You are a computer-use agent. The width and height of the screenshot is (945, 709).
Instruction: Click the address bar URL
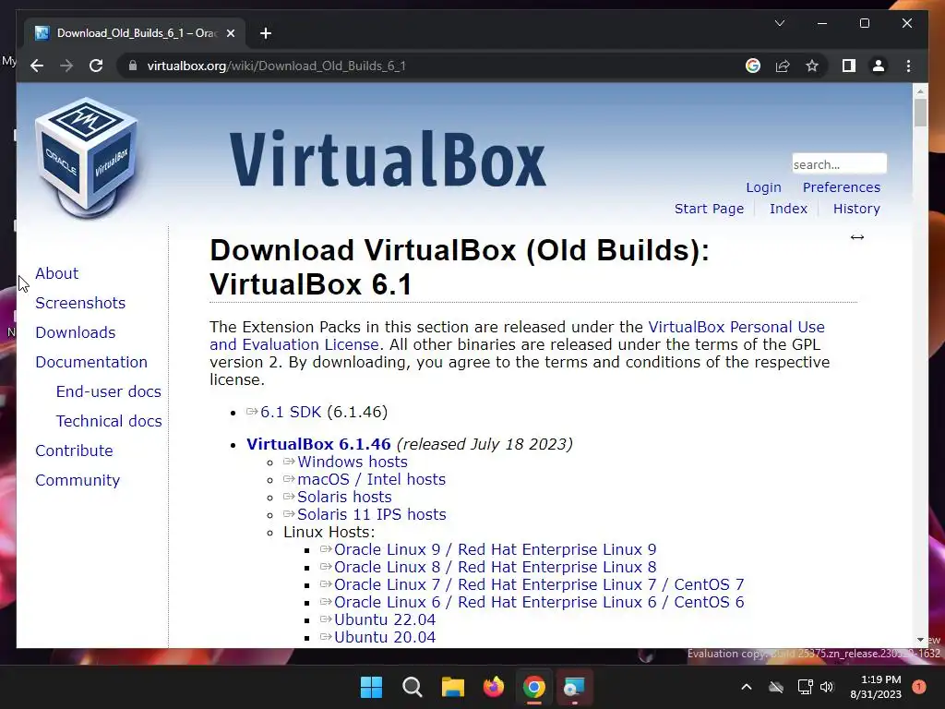[x=277, y=66]
